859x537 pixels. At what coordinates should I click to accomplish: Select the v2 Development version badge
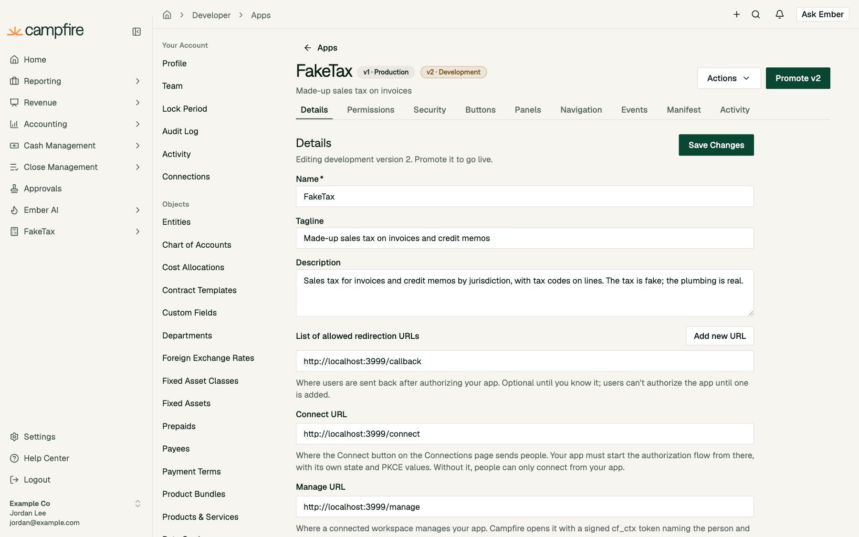453,72
